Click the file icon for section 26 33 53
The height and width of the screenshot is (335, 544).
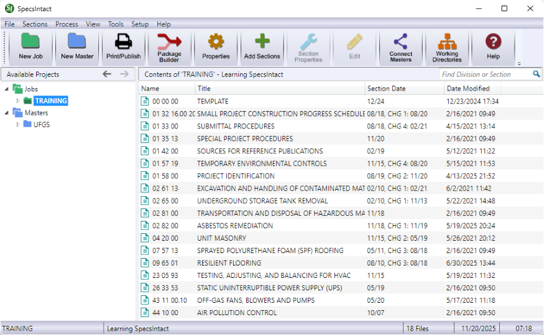pyautogui.click(x=145, y=288)
